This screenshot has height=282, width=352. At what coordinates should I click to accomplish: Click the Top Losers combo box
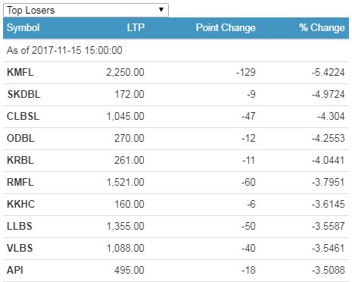[86, 10]
